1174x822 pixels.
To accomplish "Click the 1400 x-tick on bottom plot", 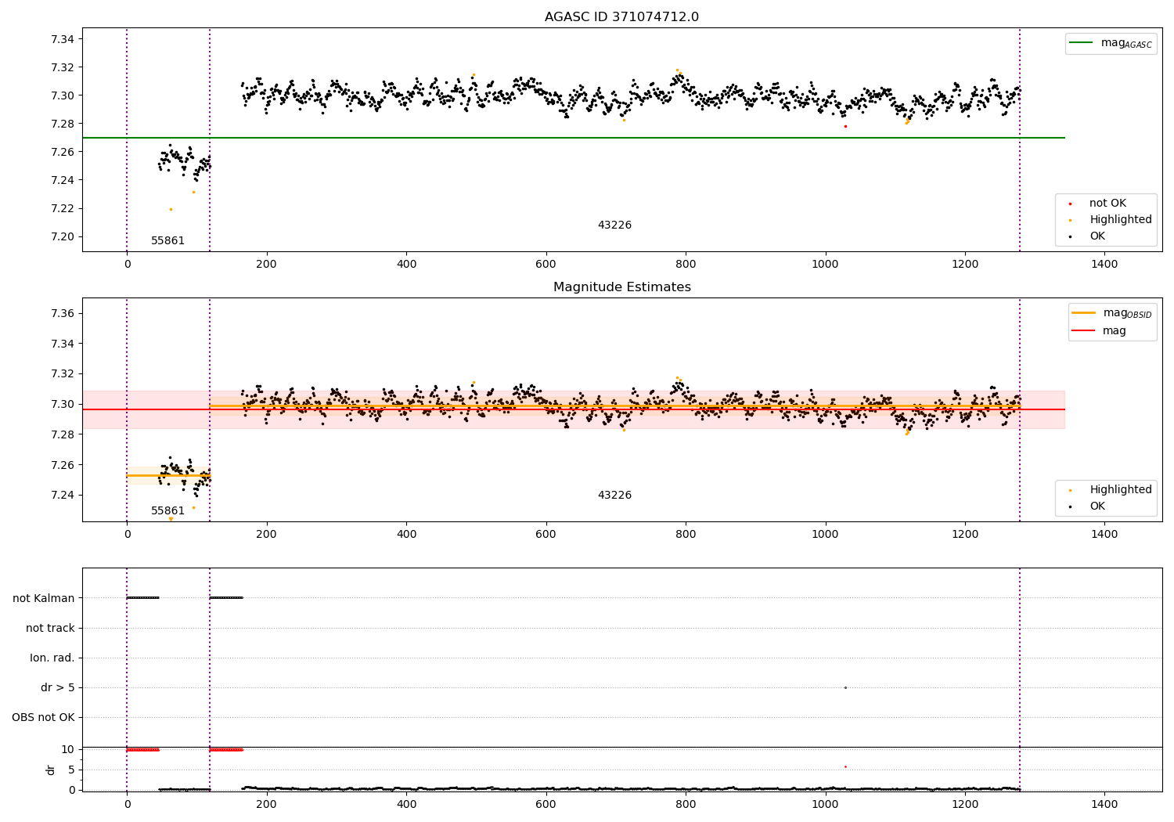I will click(1104, 804).
